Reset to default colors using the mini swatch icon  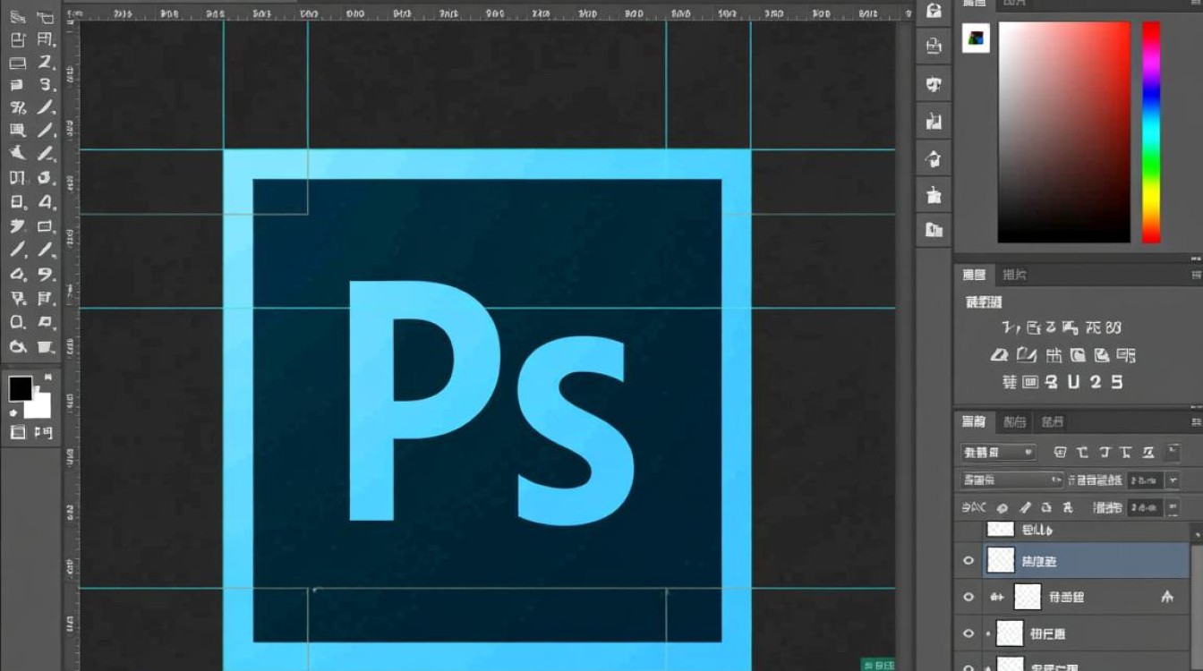pos(13,413)
